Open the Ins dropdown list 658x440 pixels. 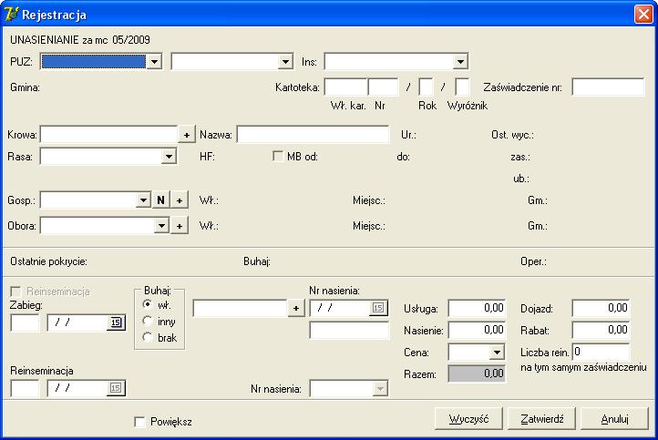[x=460, y=62]
